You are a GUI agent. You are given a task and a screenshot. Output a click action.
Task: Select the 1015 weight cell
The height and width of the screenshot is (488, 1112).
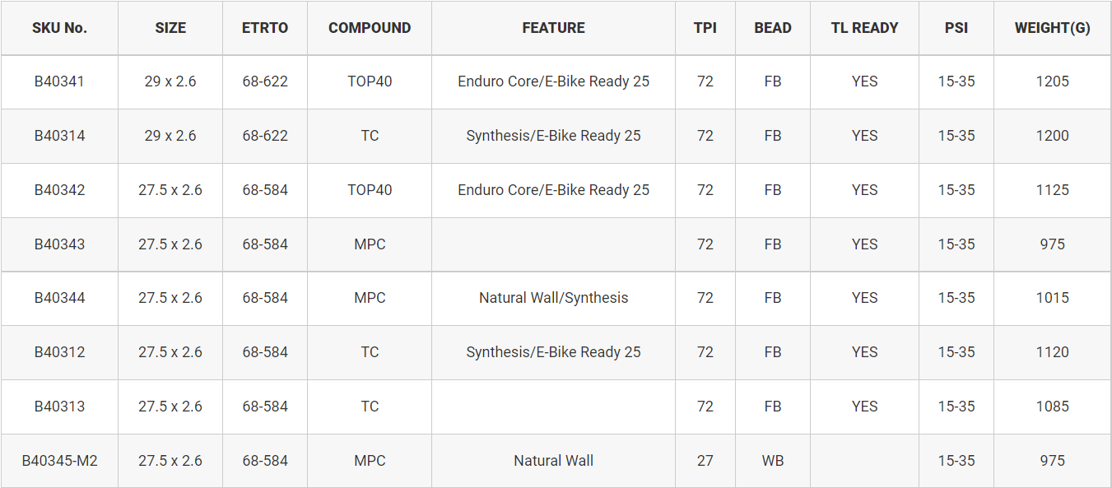coord(1052,298)
